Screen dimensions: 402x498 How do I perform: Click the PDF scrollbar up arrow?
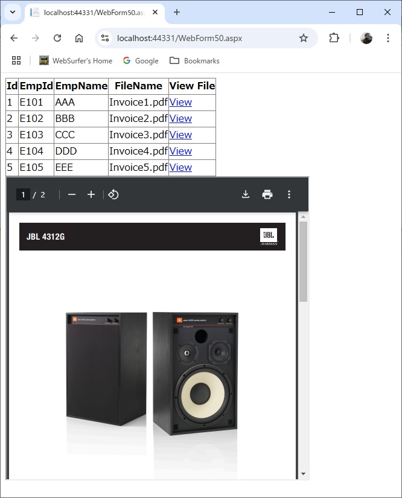click(x=303, y=217)
